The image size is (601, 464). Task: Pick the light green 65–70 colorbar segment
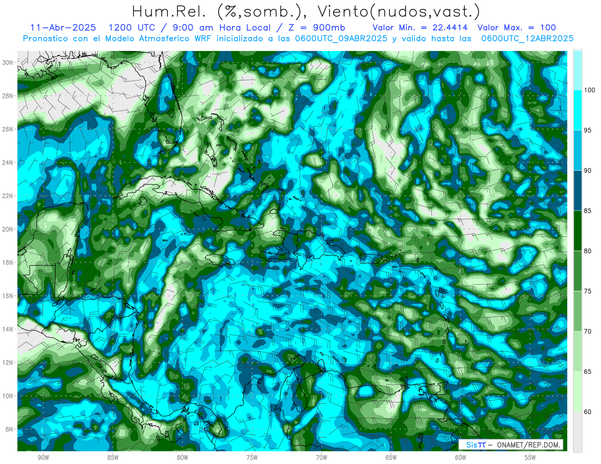tap(577, 351)
